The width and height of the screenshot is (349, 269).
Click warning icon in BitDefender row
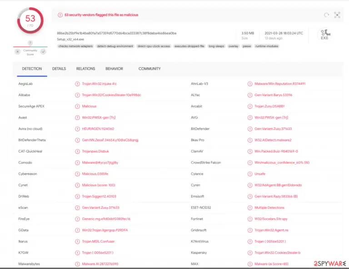(x=250, y=129)
